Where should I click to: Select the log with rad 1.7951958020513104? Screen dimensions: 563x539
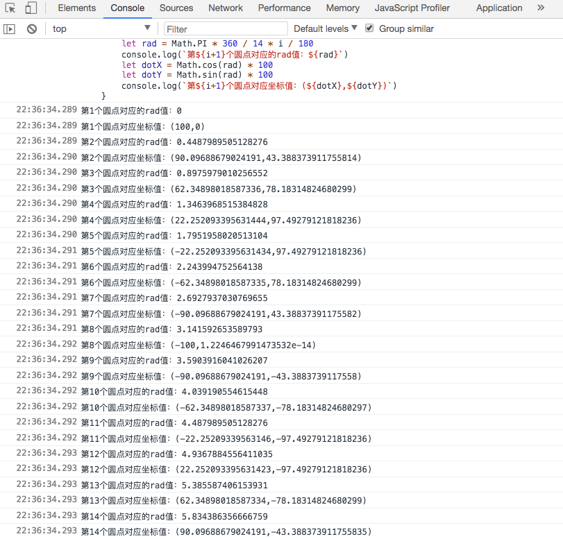tap(174, 236)
